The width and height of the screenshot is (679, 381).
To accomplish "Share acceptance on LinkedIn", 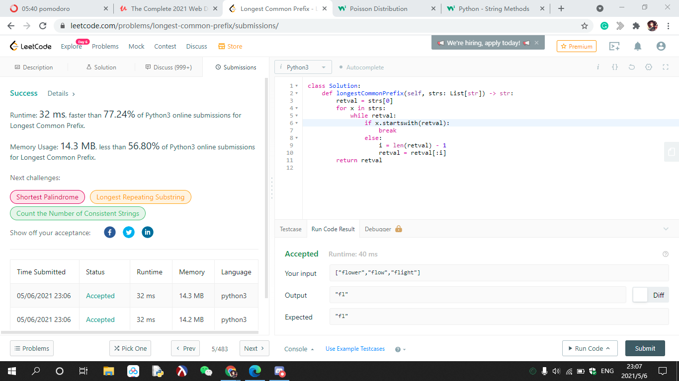I will tap(148, 232).
